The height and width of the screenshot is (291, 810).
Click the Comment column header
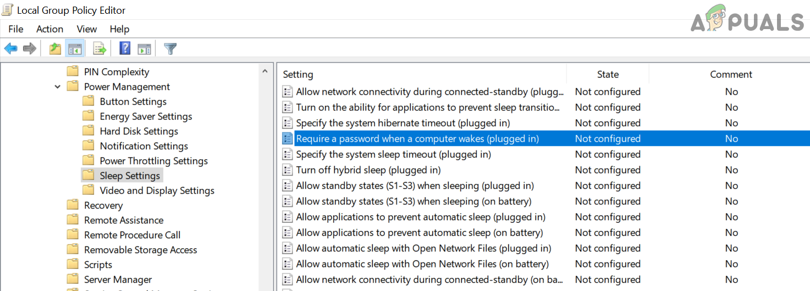click(x=731, y=75)
